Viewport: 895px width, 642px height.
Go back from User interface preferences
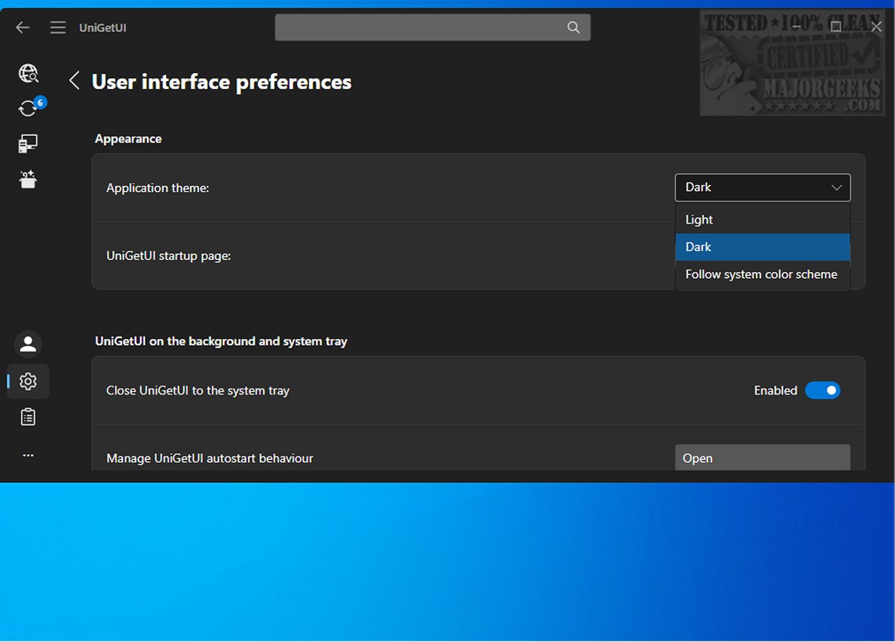coord(74,81)
